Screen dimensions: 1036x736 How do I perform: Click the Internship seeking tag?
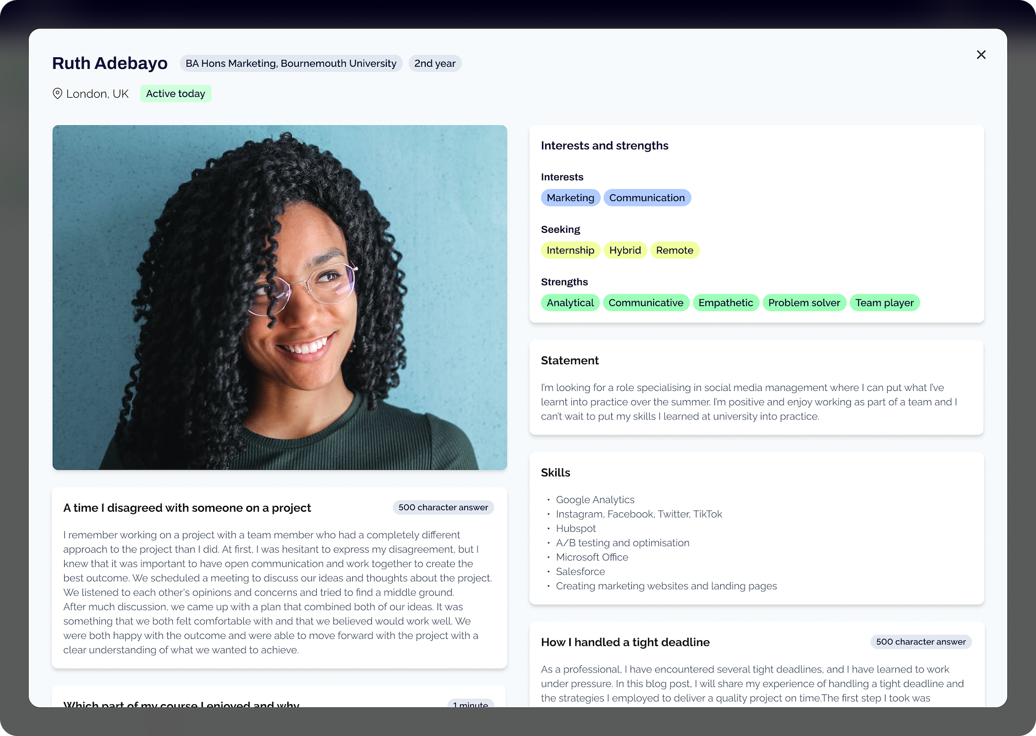tap(570, 250)
